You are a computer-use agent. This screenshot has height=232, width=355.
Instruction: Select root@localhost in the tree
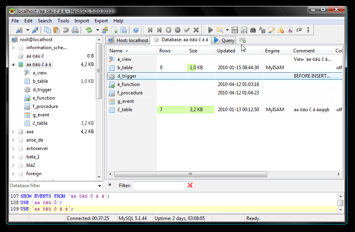coord(36,40)
